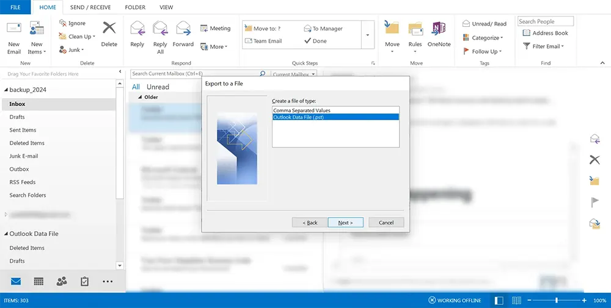Collapse the backup_2024 folder tree
This screenshot has height=308, width=611.
pos(6,90)
